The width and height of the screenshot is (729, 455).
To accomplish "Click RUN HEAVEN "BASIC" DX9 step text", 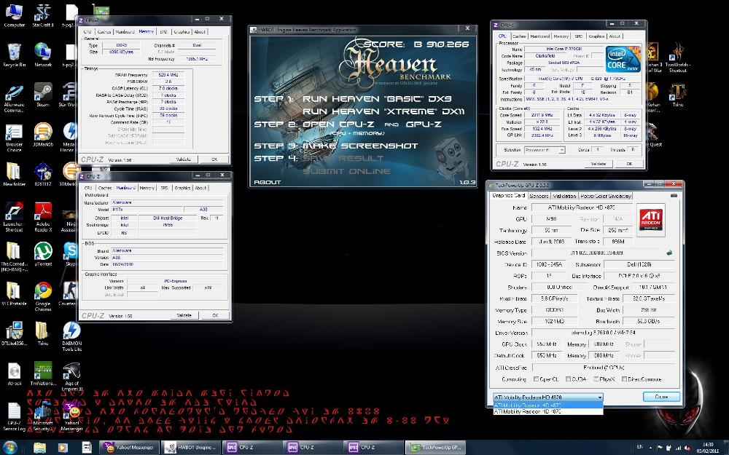I will click(377, 99).
